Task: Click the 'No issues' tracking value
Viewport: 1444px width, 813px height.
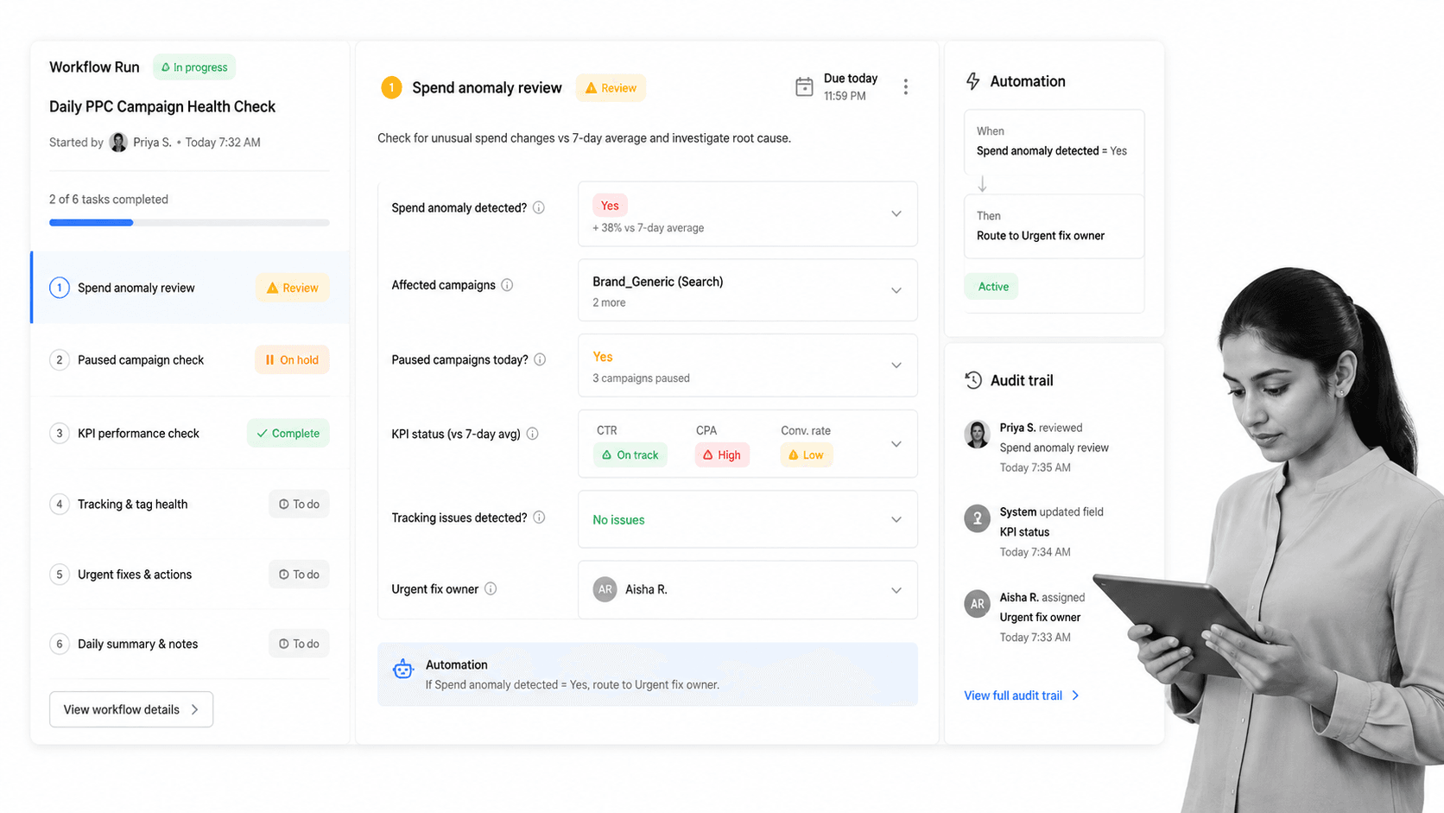Action: point(618,520)
